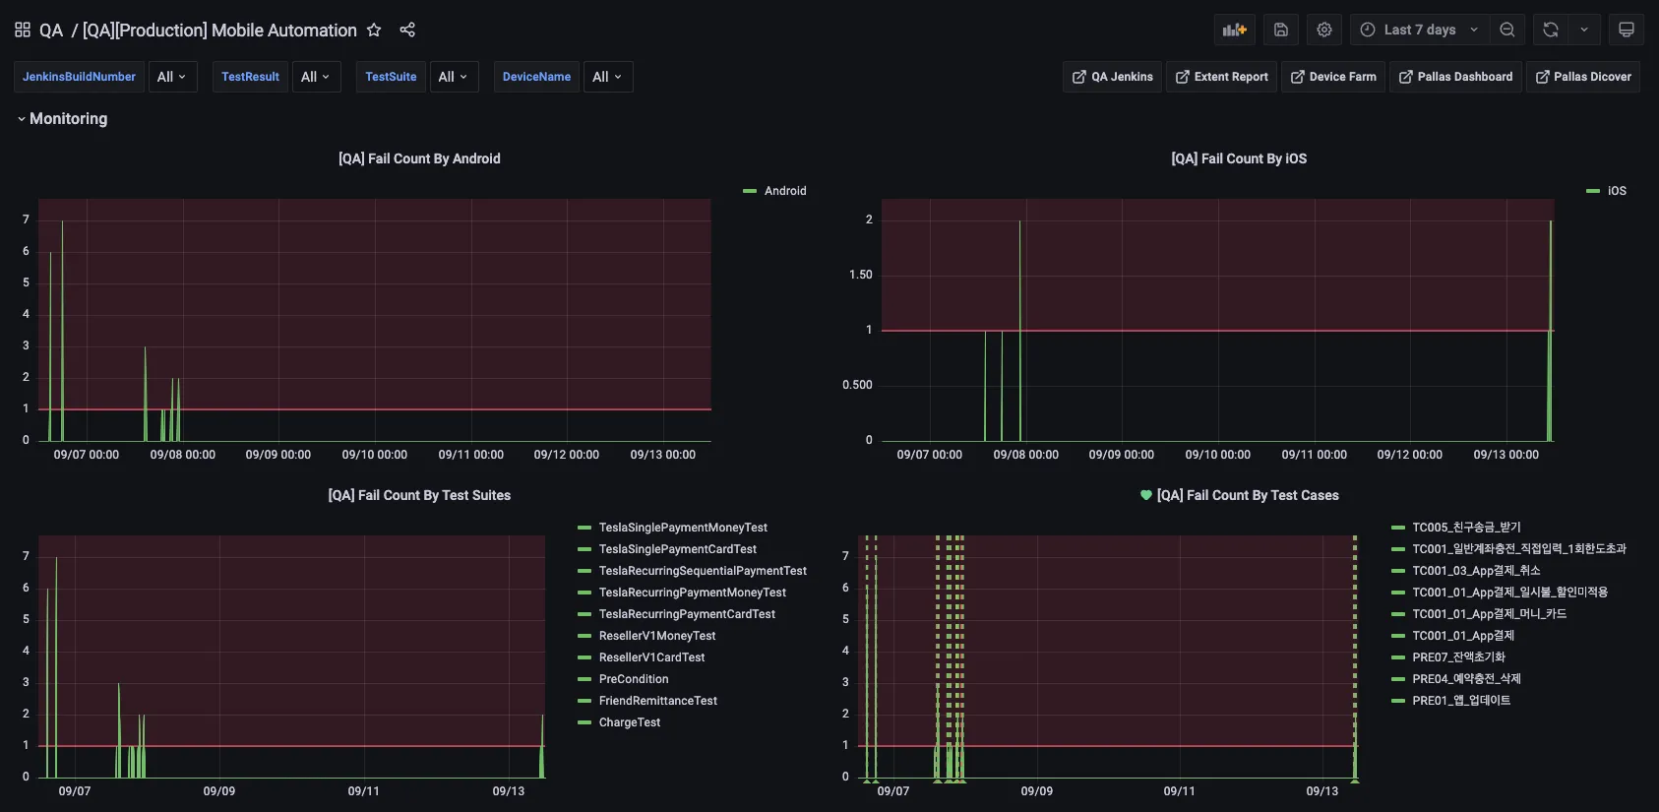The height and width of the screenshot is (812, 1659).
Task: Toggle the iOS legend series
Action: pyautogui.click(x=1617, y=191)
